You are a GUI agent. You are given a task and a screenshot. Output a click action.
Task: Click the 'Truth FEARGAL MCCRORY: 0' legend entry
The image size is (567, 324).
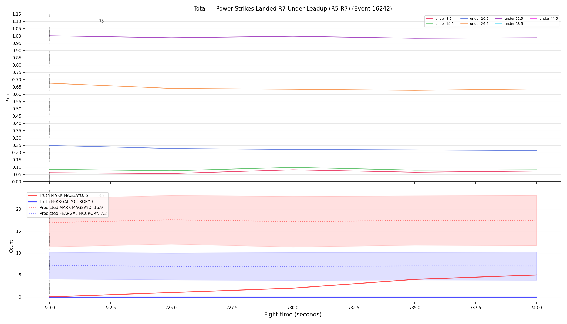[x=61, y=201]
